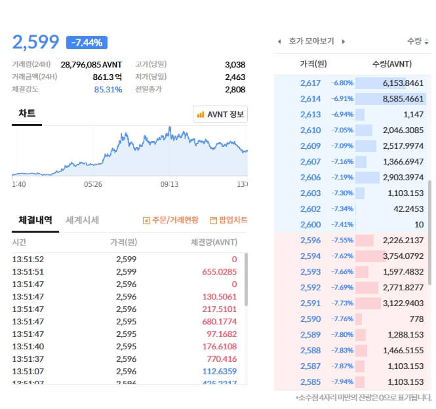Click the 13:51:52 trade row time
Viewport: 436px width, 409px height.
coord(28,260)
